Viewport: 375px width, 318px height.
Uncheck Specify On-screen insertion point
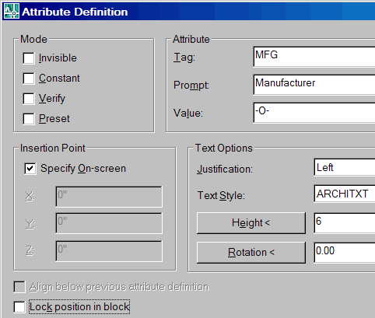tap(30, 169)
